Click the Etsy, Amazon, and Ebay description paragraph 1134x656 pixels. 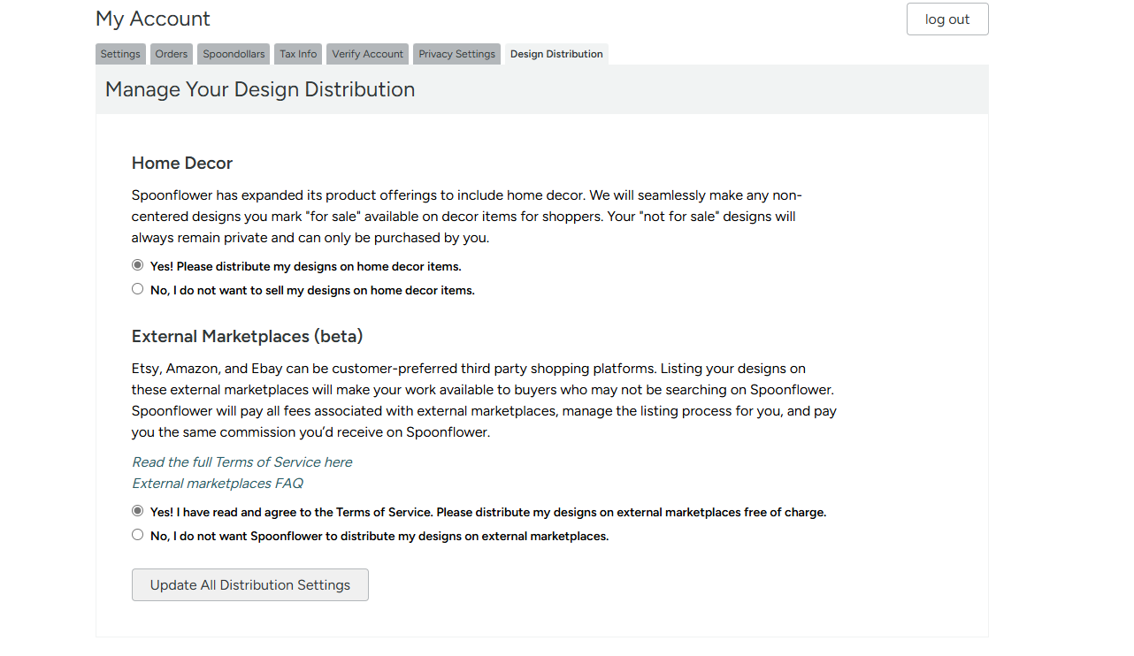pos(484,400)
